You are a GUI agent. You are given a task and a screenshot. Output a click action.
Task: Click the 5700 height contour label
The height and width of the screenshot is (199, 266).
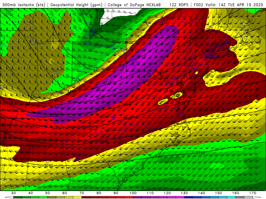103,141
